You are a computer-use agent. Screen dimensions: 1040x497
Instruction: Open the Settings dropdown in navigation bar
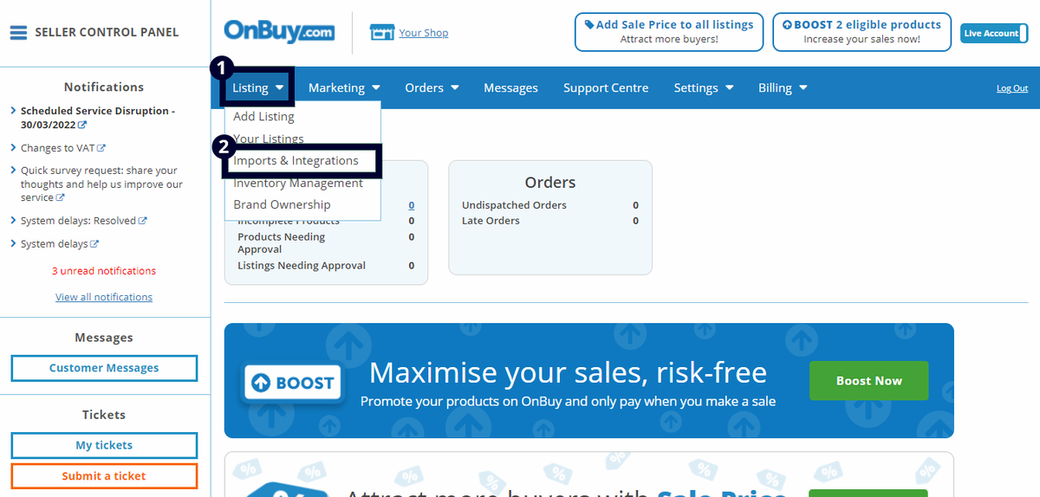(704, 87)
